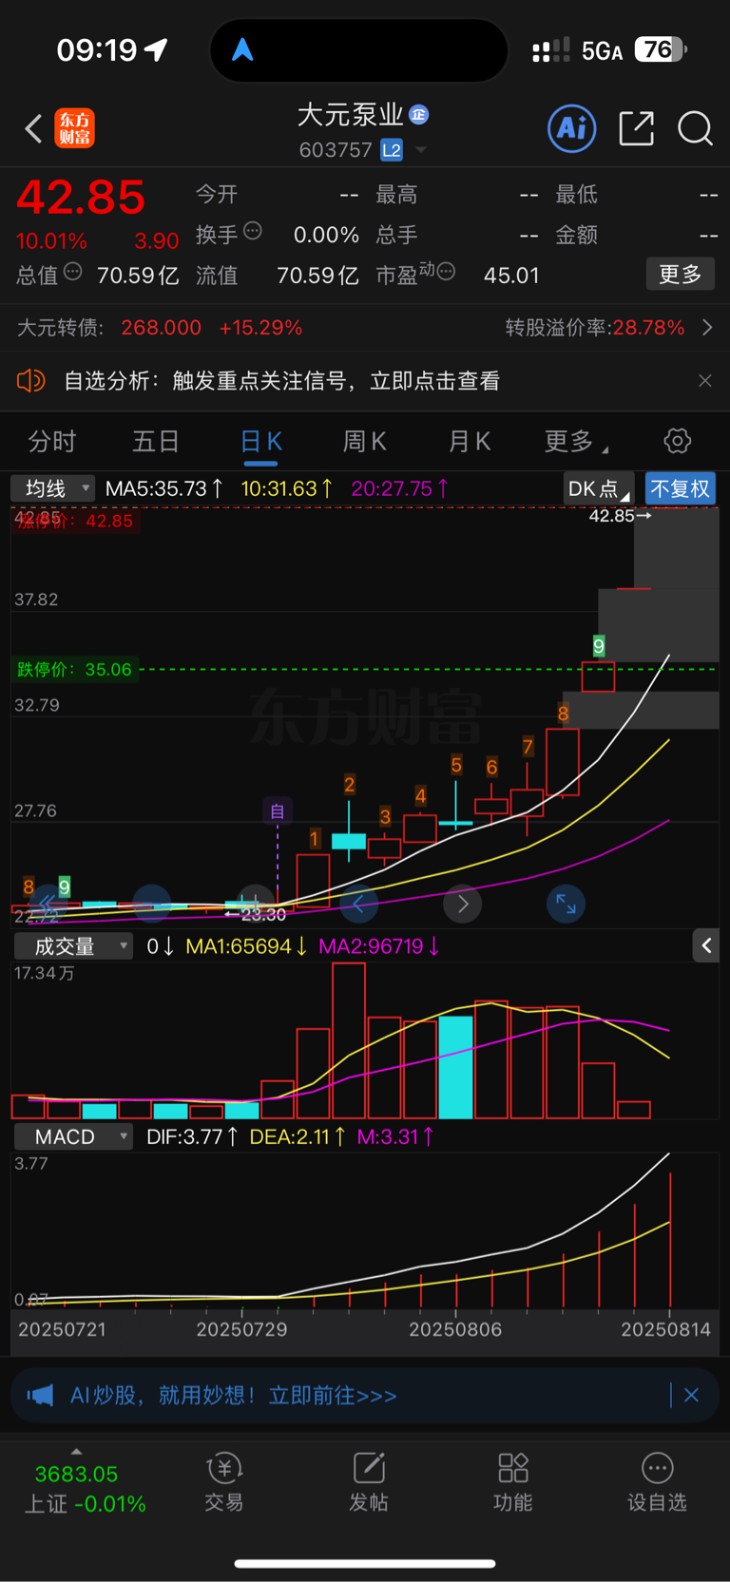Switch to the 分时 tab
This screenshot has width=730, height=1582.
coord(51,442)
